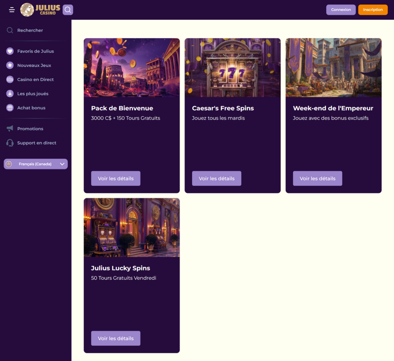
Task: Click the headset Support en direct icon
Action: pyautogui.click(x=10, y=143)
